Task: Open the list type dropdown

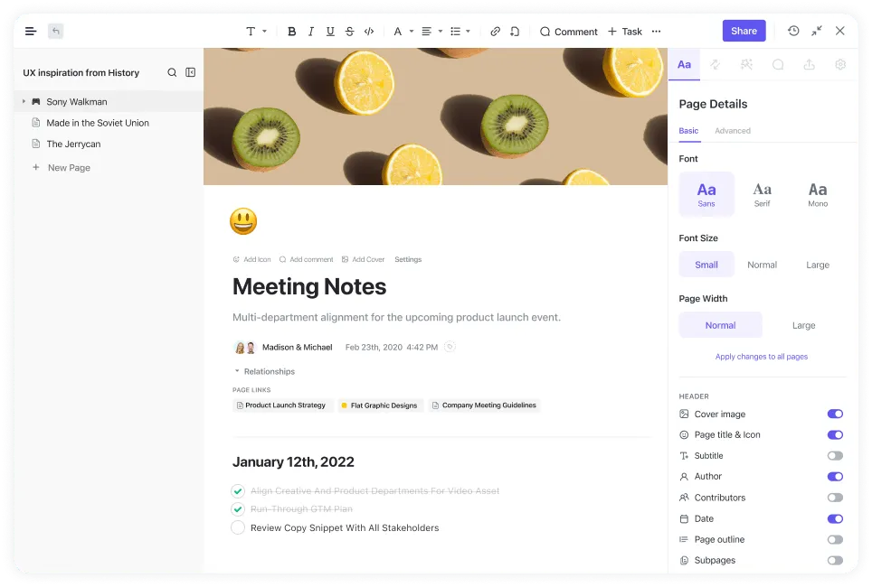Action: point(460,31)
